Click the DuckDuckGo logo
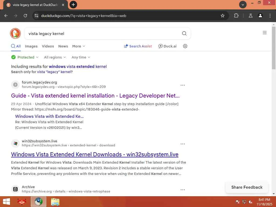The height and width of the screenshot is (207, 276). pos(15,33)
